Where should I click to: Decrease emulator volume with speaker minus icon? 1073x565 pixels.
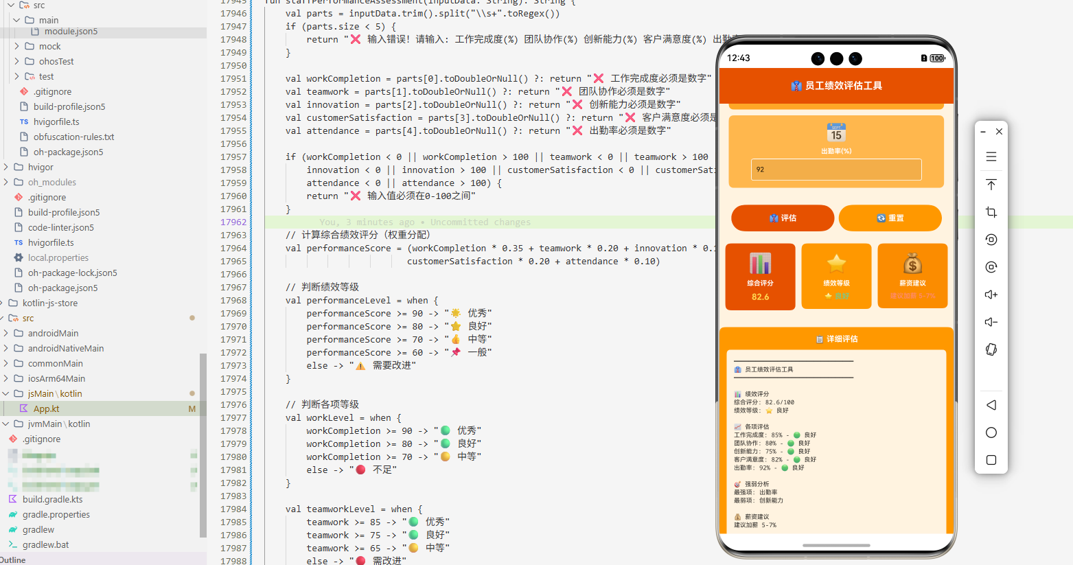tap(991, 322)
